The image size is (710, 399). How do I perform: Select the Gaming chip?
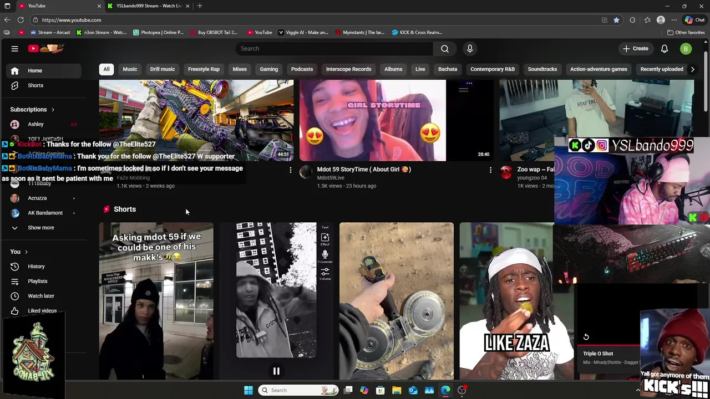pyautogui.click(x=269, y=69)
